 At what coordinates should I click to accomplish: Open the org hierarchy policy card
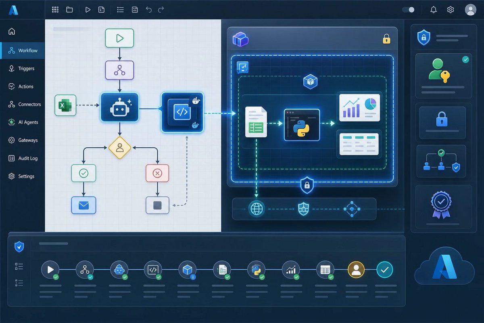[441, 161]
